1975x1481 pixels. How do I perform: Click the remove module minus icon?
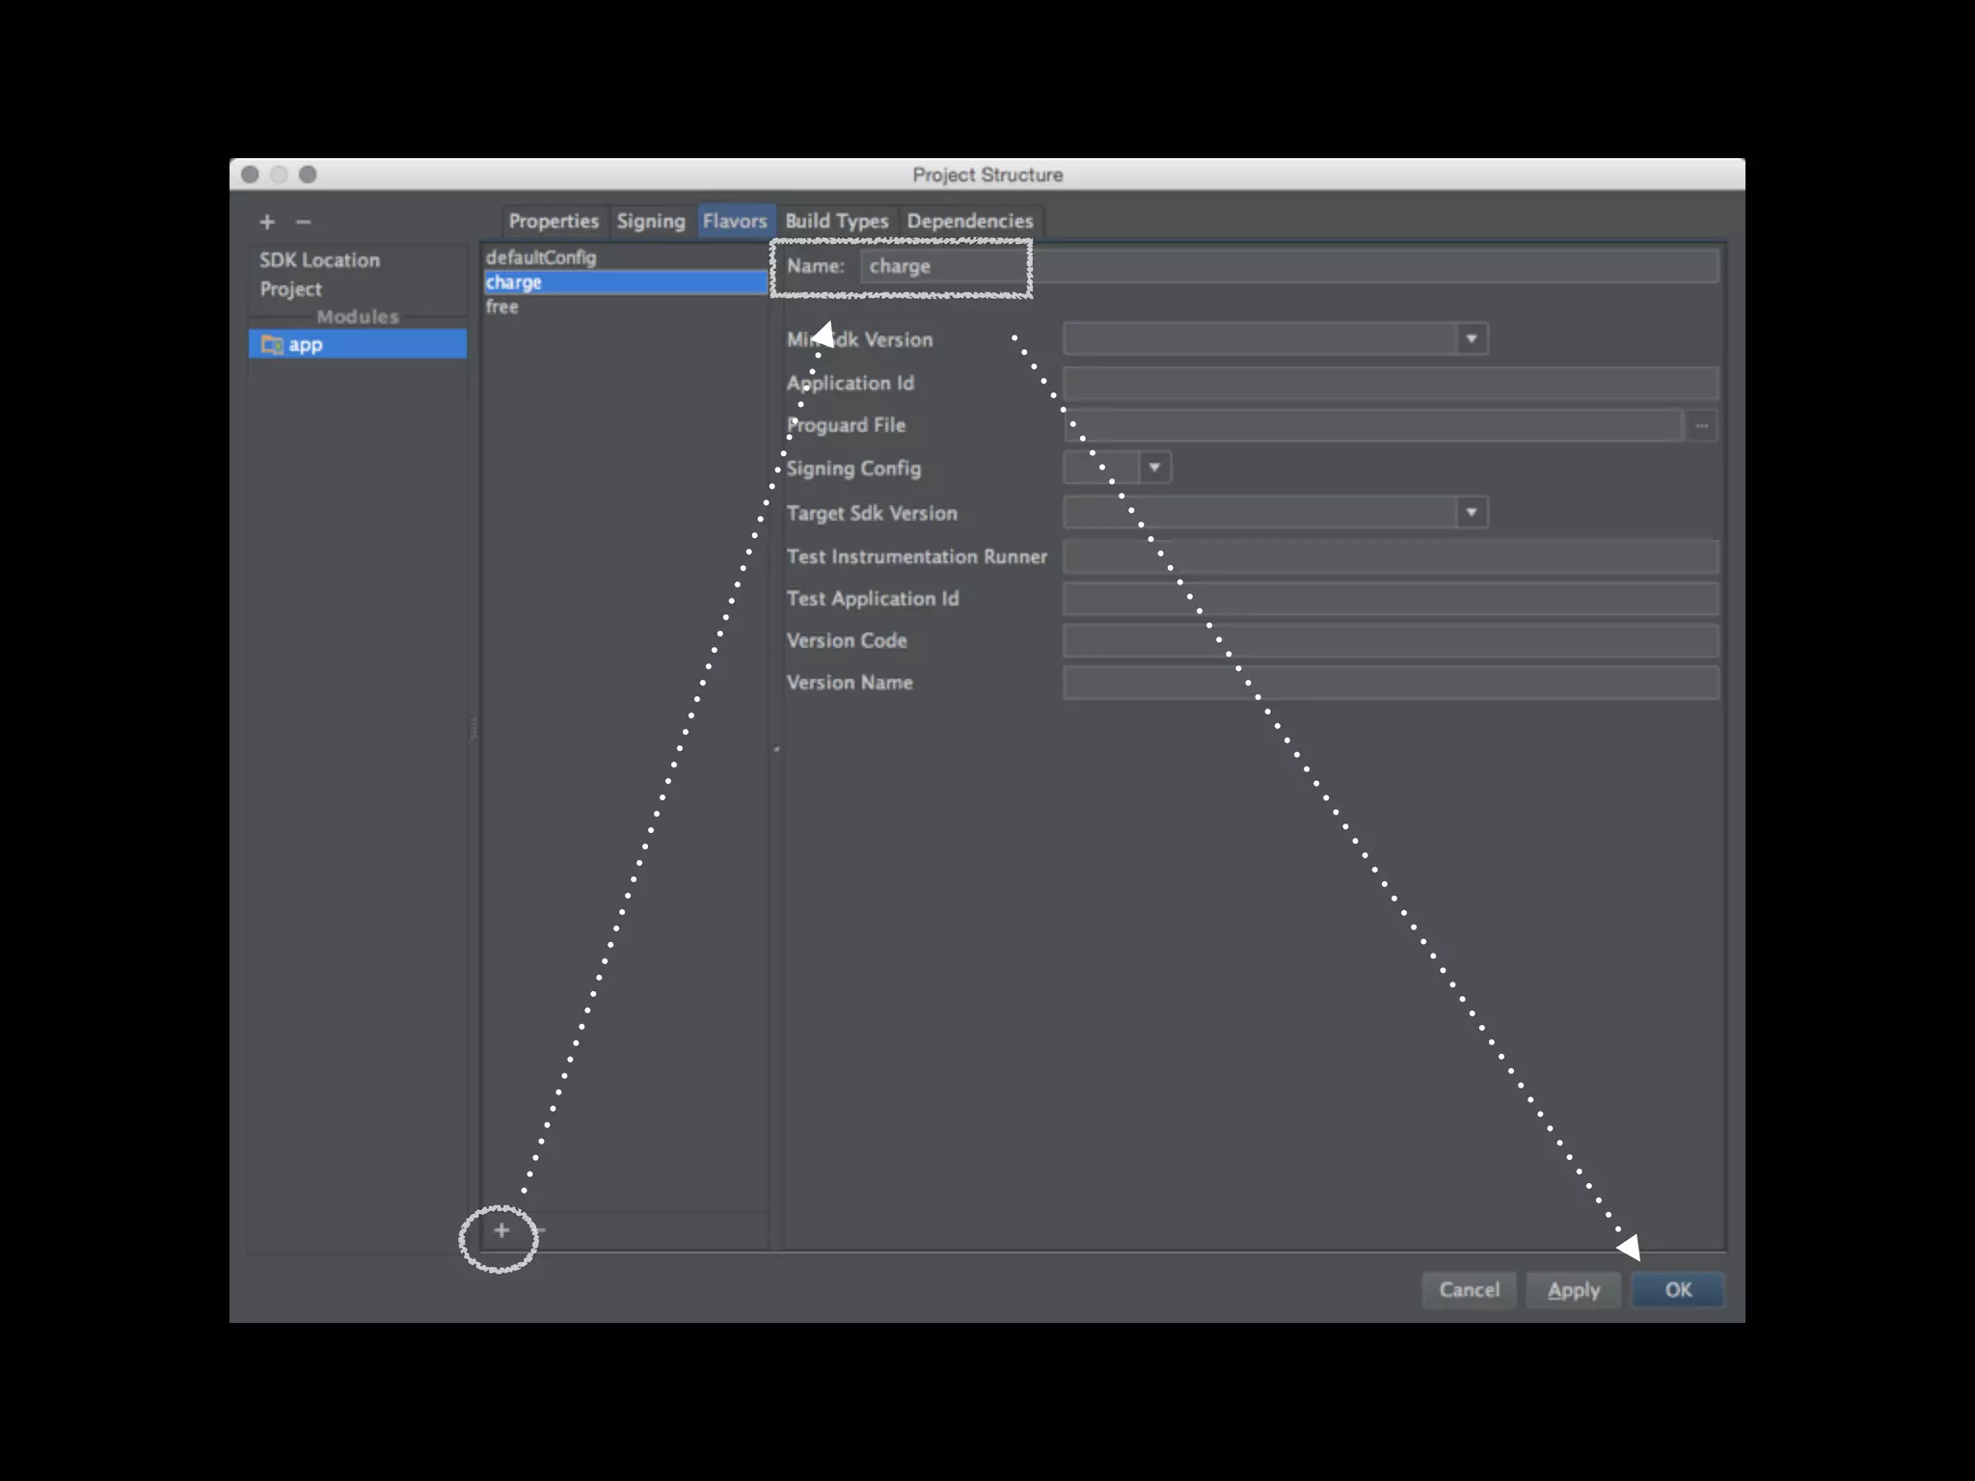(x=304, y=222)
